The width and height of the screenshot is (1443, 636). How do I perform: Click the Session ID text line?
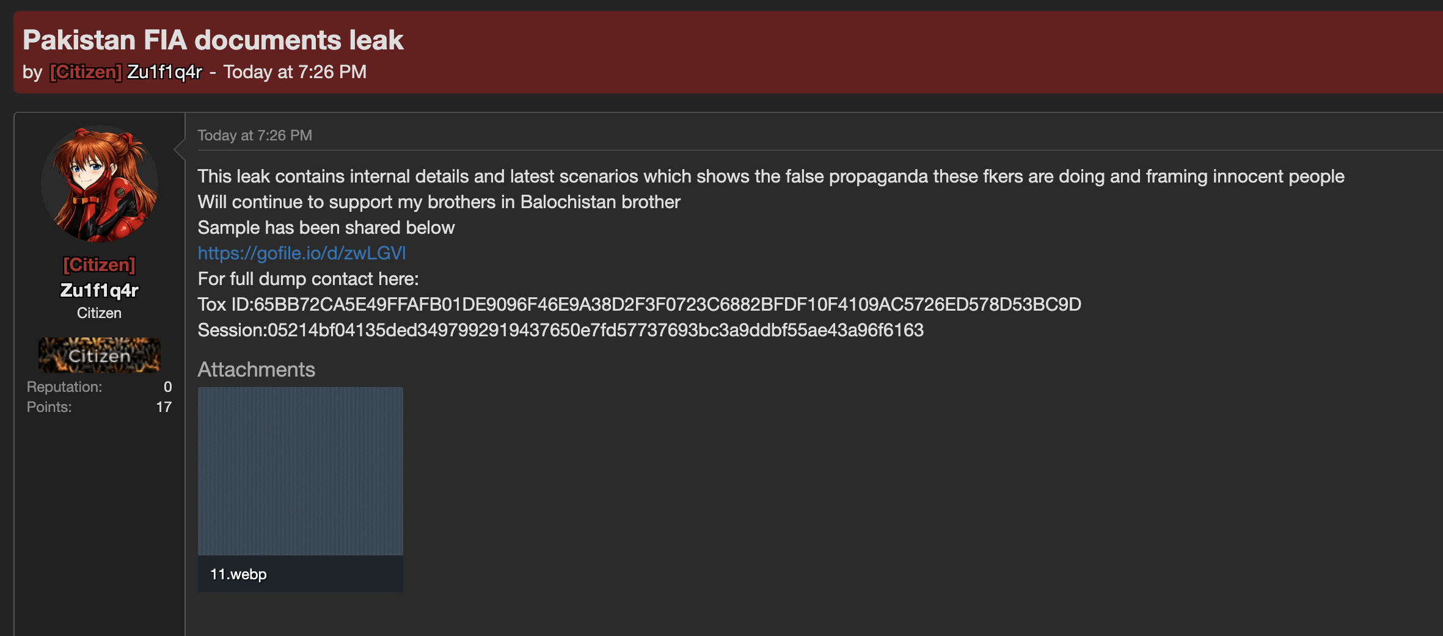(561, 330)
